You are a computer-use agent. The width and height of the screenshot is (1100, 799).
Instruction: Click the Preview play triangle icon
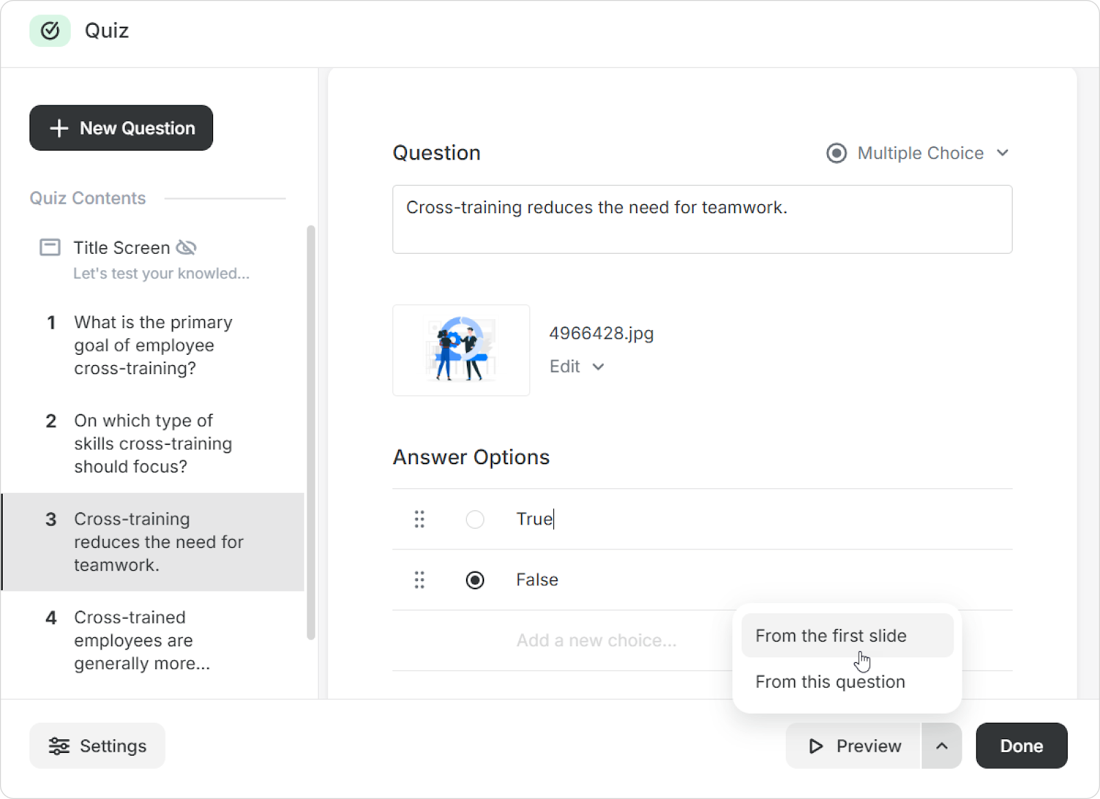click(816, 746)
